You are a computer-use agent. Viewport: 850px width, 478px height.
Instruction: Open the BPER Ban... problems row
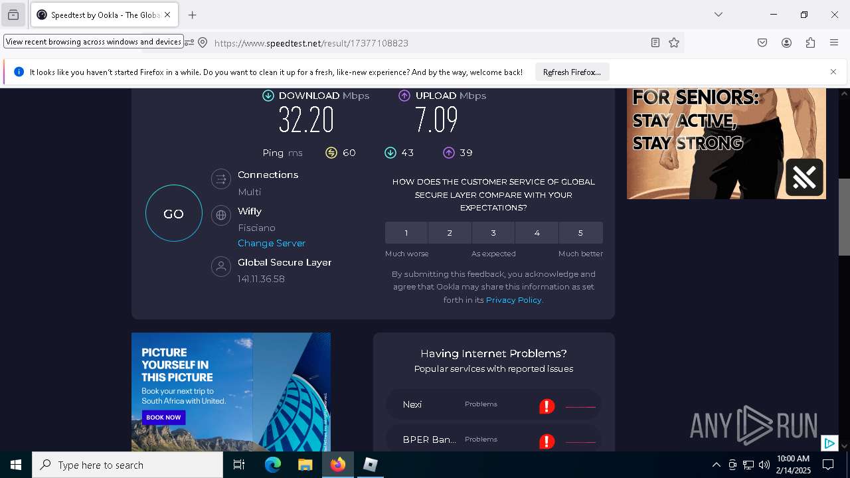tap(493, 439)
